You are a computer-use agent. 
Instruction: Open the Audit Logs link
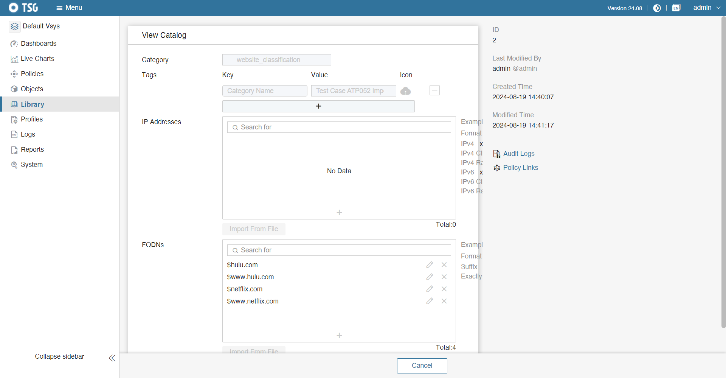tap(518, 154)
